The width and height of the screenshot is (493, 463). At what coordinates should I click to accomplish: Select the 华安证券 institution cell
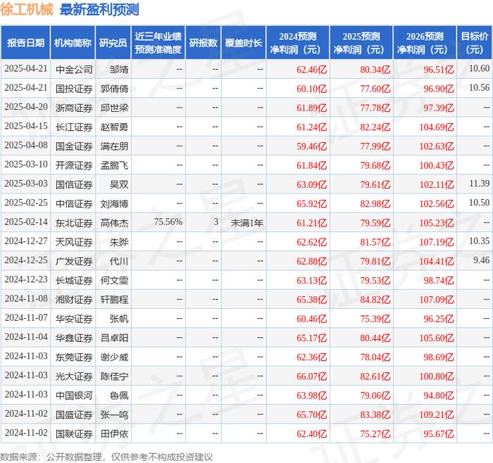(x=74, y=319)
